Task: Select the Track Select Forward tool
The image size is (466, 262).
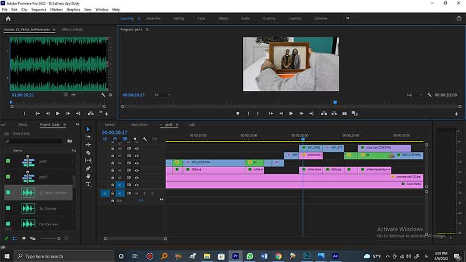Action: (x=89, y=137)
